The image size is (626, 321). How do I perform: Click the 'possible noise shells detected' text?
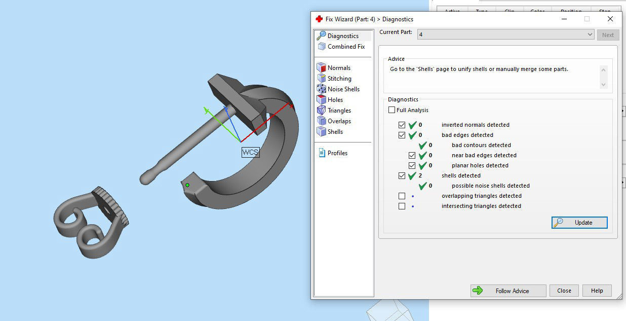[491, 186]
